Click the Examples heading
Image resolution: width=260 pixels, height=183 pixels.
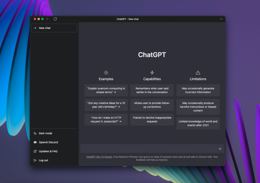coord(106,79)
